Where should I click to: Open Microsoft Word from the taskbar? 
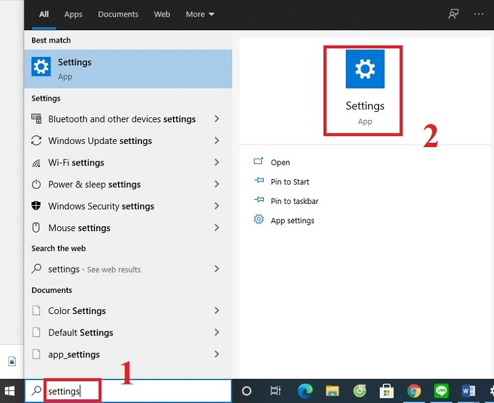(x=468, y=391)
